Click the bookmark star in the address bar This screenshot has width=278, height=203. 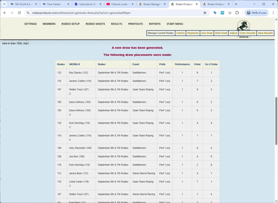pos(205,13)
